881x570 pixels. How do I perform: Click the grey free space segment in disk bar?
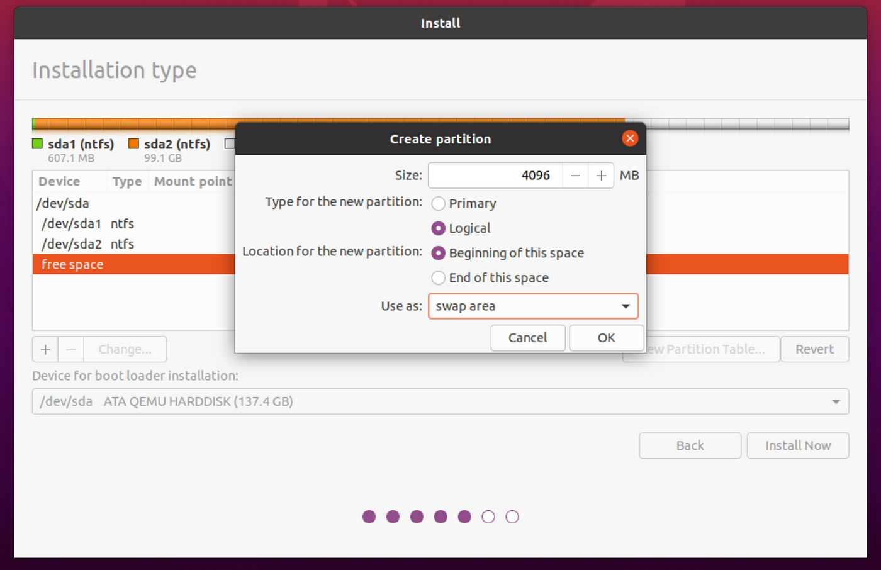737,124
